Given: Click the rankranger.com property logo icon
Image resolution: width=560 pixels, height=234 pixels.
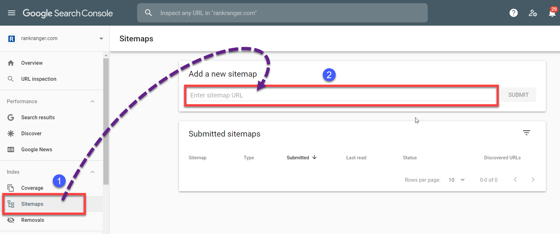Looking at the screenshot, I should [x=12, y=38].
